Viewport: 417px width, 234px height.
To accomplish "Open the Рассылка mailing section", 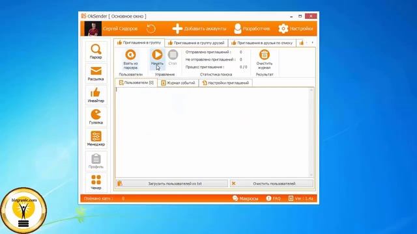I will point(96,73).
